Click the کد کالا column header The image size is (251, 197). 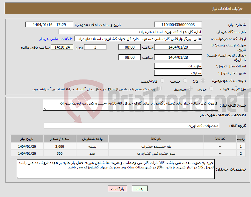click(x=220, y=139)
